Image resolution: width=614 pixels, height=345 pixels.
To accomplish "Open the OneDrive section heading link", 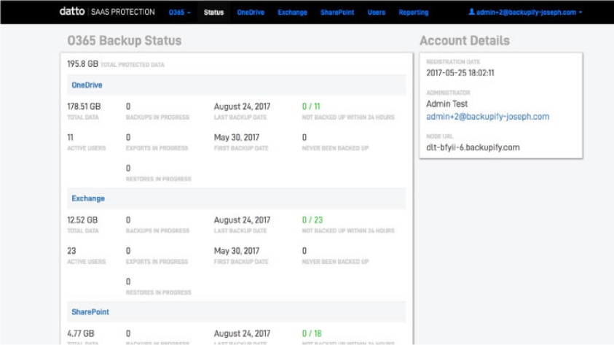I will [87, 85].
